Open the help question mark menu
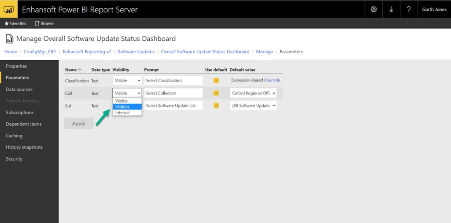This screenshot has width=451, height=223. tap(408, 9)
